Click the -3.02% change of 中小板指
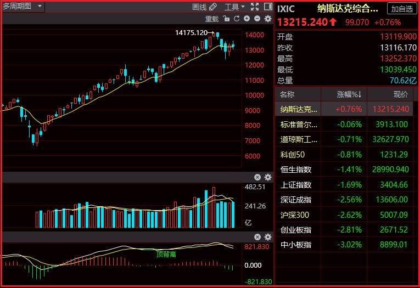Image resolution: width=420 pixels, height=288 pixels. 349,244
